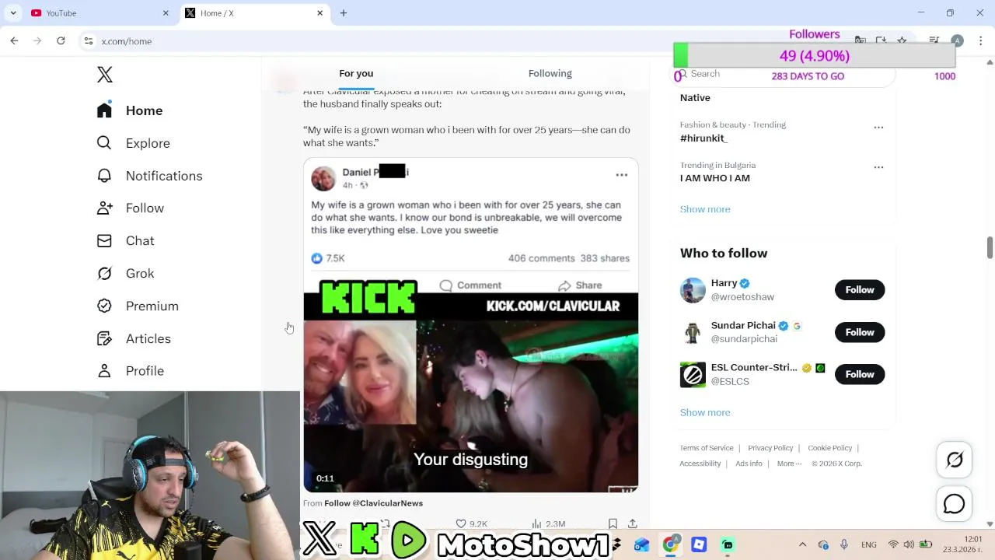The height and width of the screenshot is (560, 995).
Task: Open Outlook from the taskbar
Action: tap(641, 544)
